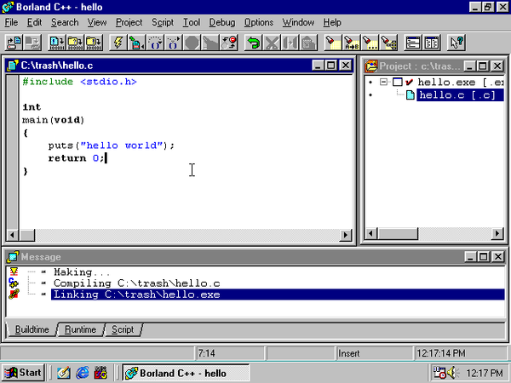This screenshot has width=511, height=383.
Task: Open the Tool menu
Action: [192, 22]
